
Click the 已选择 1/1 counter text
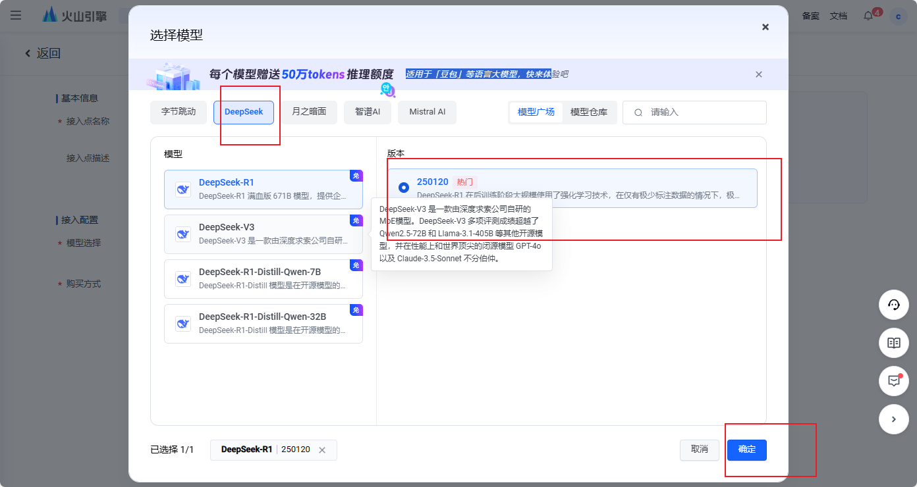coord(172,450)
